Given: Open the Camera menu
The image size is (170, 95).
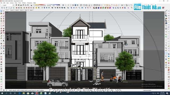Looking at the screenshot, I should click(x=12, y=3).
